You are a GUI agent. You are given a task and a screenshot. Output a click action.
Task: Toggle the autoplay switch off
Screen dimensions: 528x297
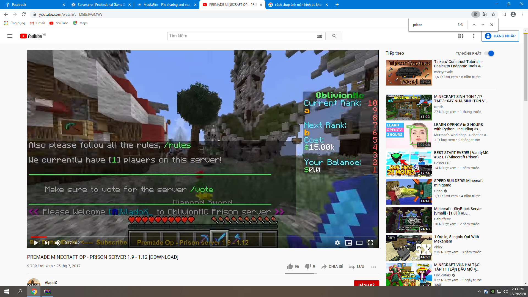[x=489, y=53]
